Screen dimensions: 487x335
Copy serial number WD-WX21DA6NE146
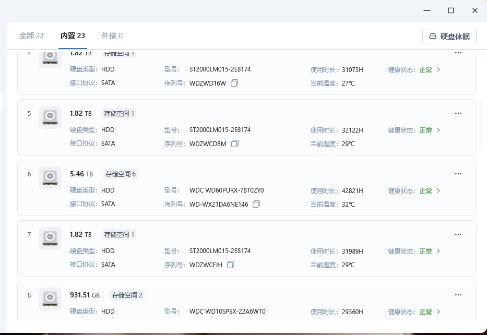[256, 204]
